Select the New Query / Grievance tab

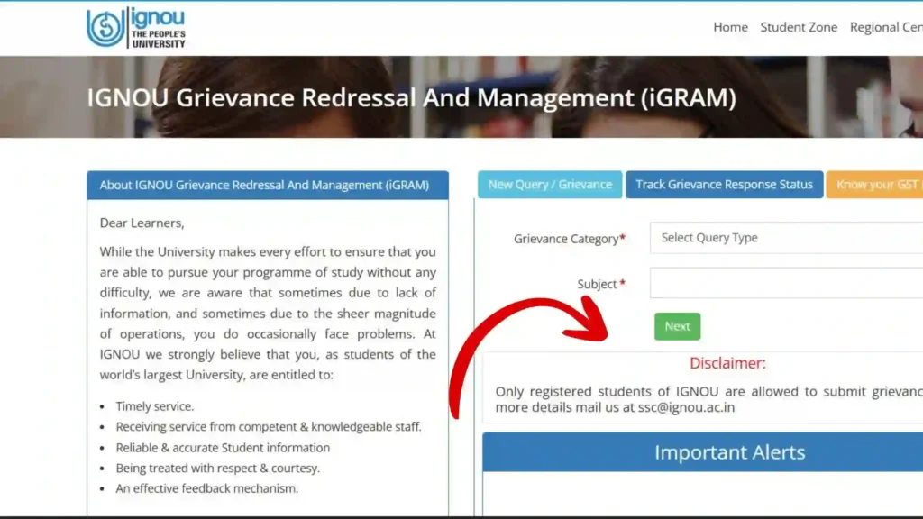[x=550, y=184]
